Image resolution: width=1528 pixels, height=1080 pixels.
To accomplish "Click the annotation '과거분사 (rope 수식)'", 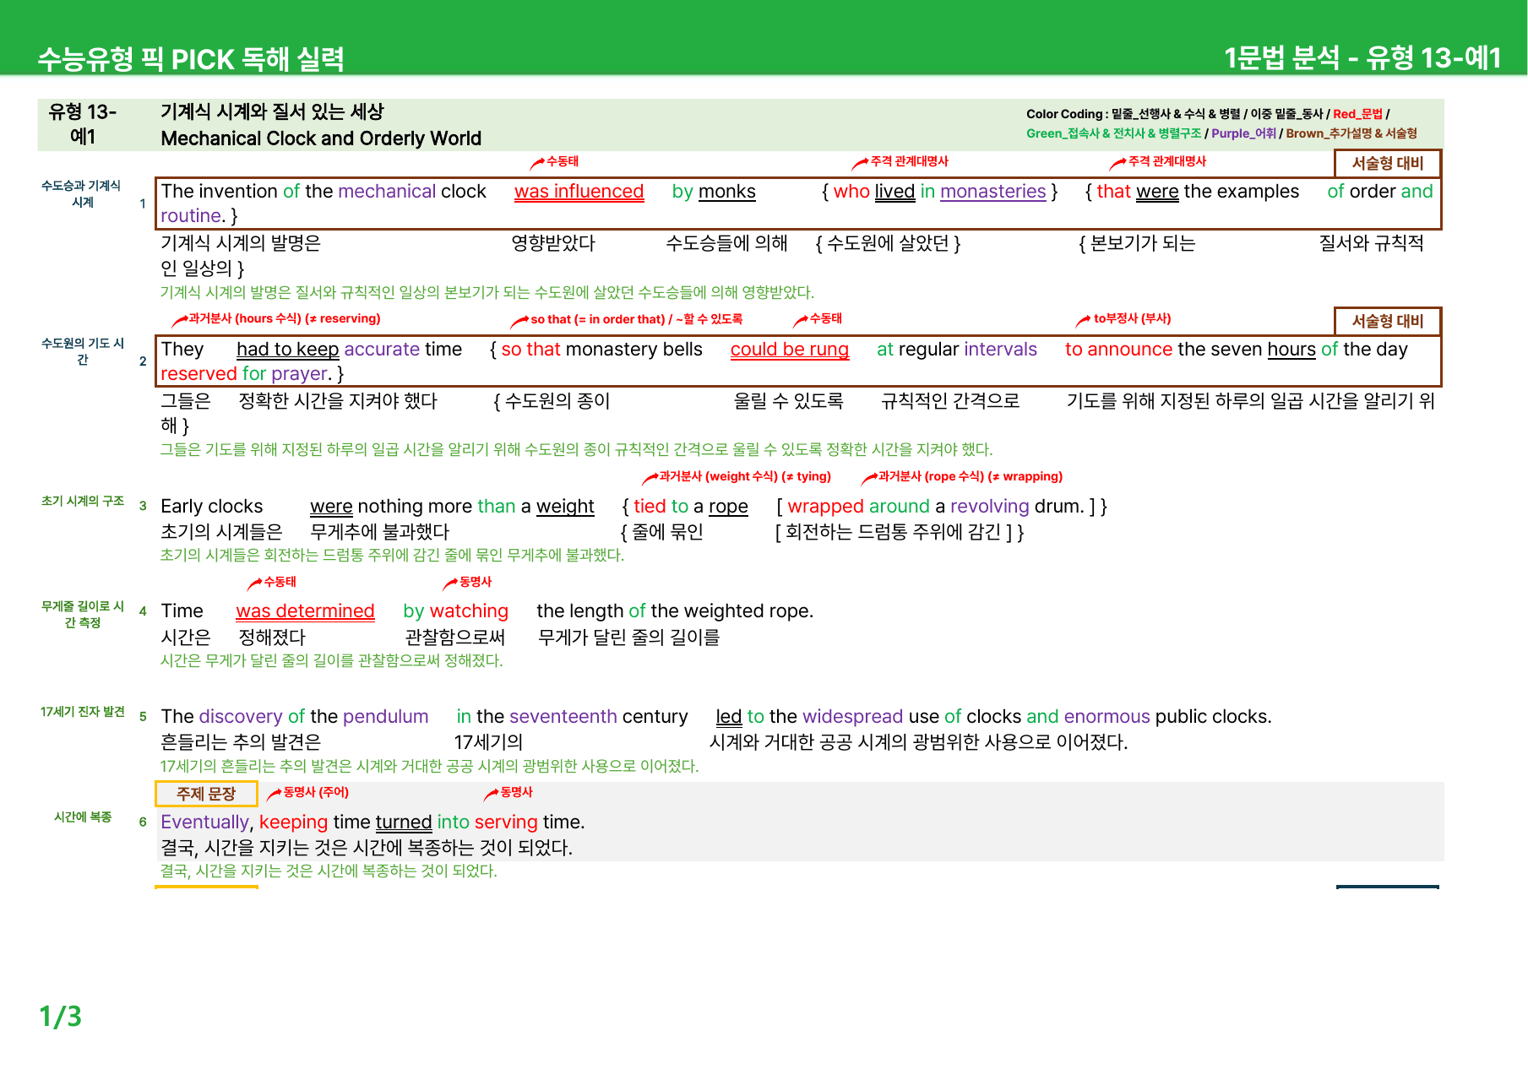I will coord(932,476).
